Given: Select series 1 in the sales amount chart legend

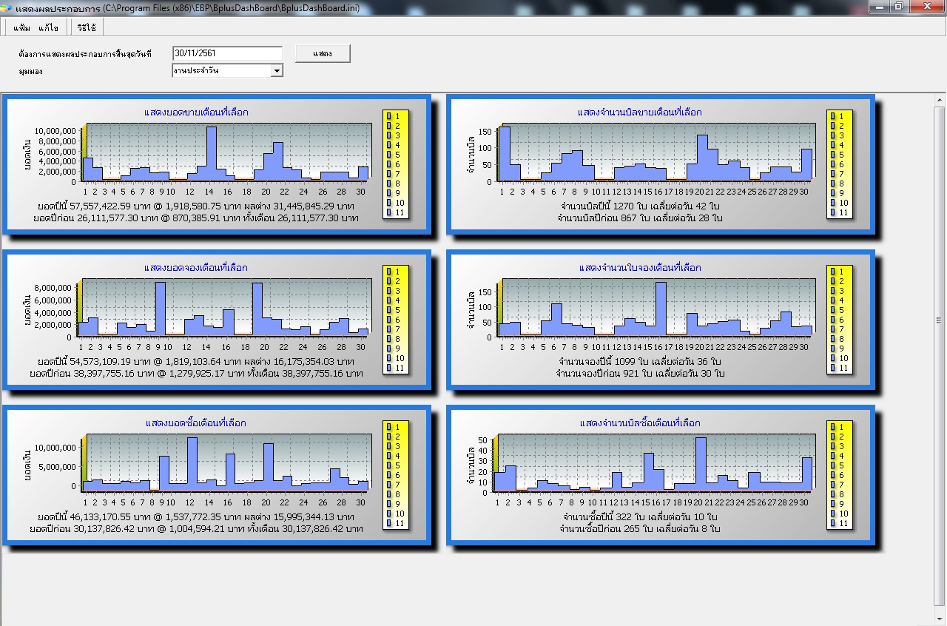Looking at the screenshot, I should click(391, 116).
